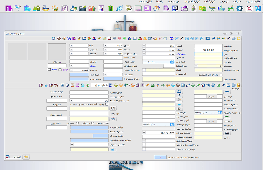This screenshot has height=170, width=263.
Task: Click the انصراف cancel button
Action: 13,157
